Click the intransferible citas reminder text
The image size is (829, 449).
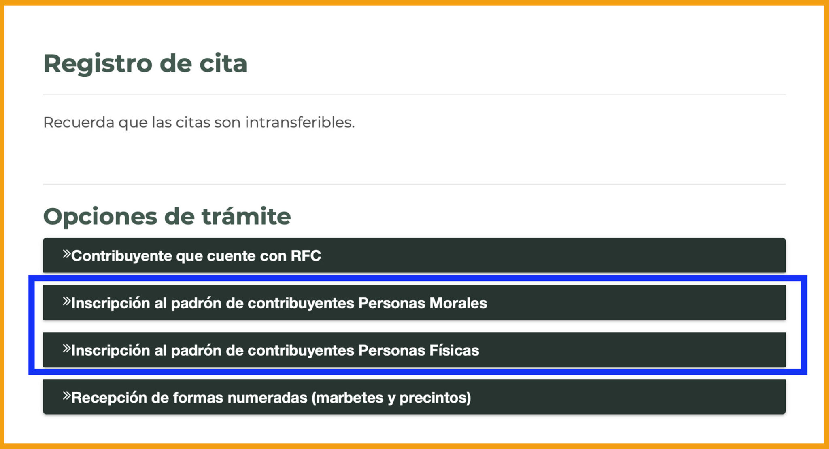coord(199,123)
